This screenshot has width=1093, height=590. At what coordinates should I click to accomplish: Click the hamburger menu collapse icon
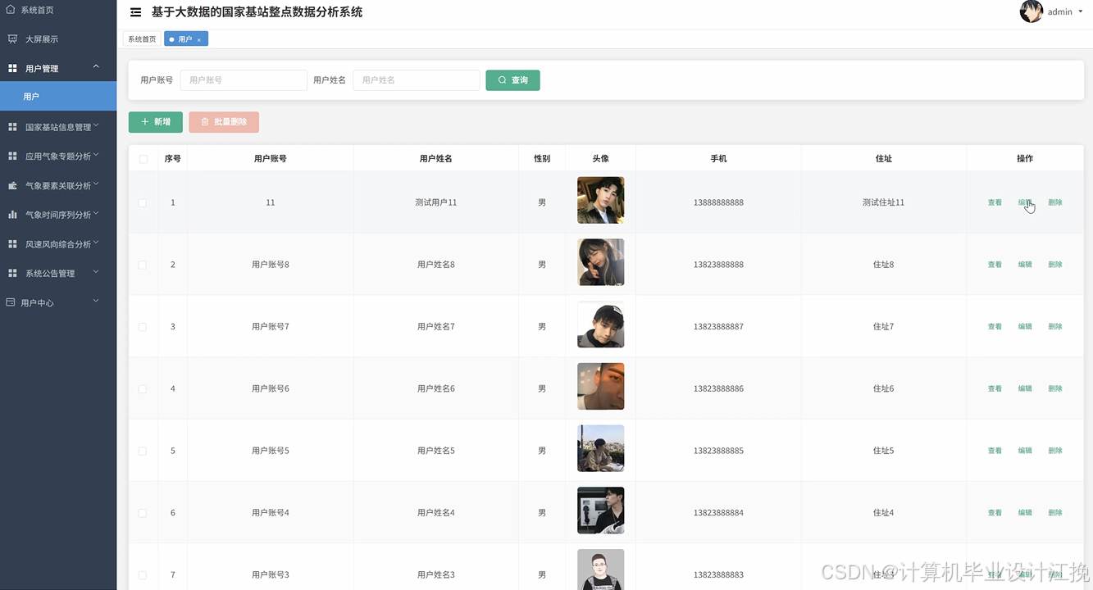(135, 12)
